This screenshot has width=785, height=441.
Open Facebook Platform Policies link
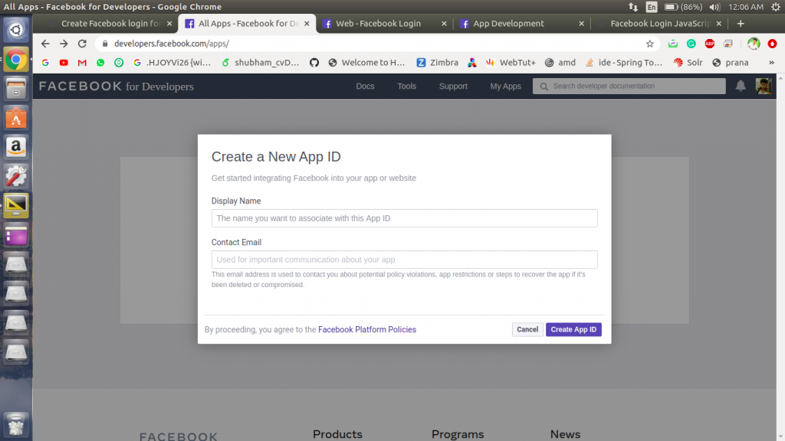[x=367, y=329]
